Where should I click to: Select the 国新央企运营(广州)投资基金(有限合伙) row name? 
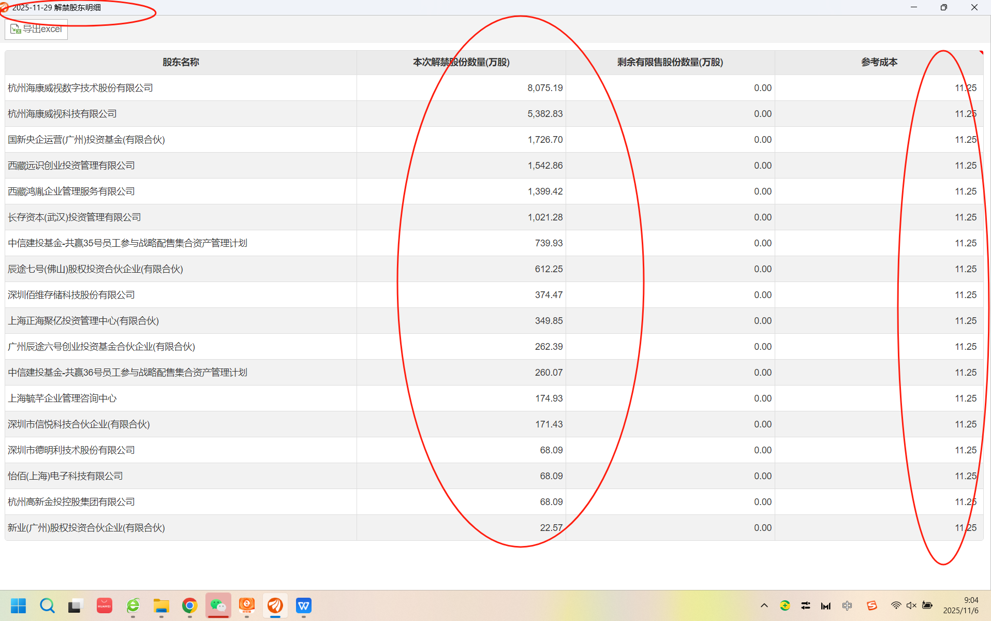86,140
